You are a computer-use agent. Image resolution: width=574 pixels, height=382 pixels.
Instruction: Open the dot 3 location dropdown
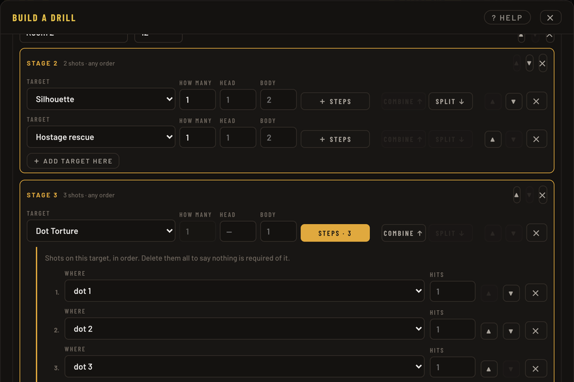(245, 366)
